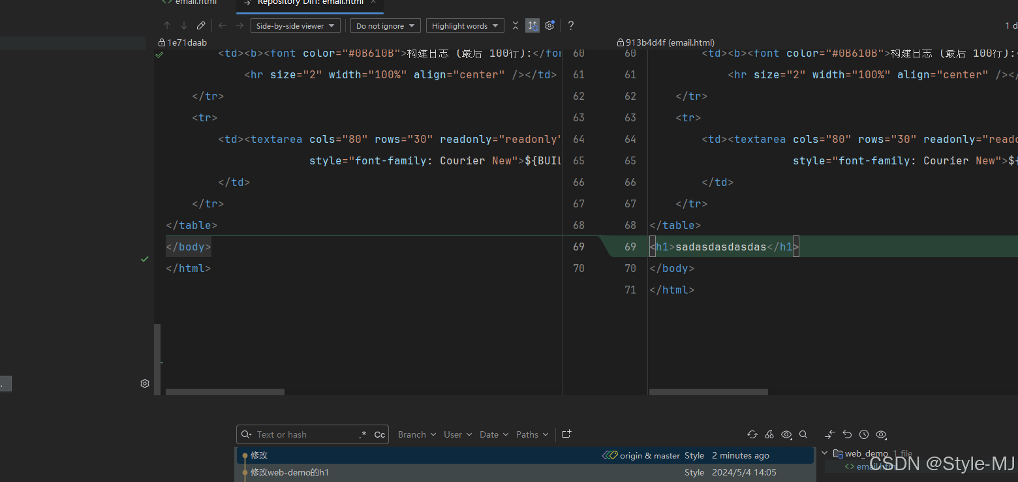The image size is (1018, 482).
Task: Click the show diff arrows icon in changes pane
Action: (830, 434)
